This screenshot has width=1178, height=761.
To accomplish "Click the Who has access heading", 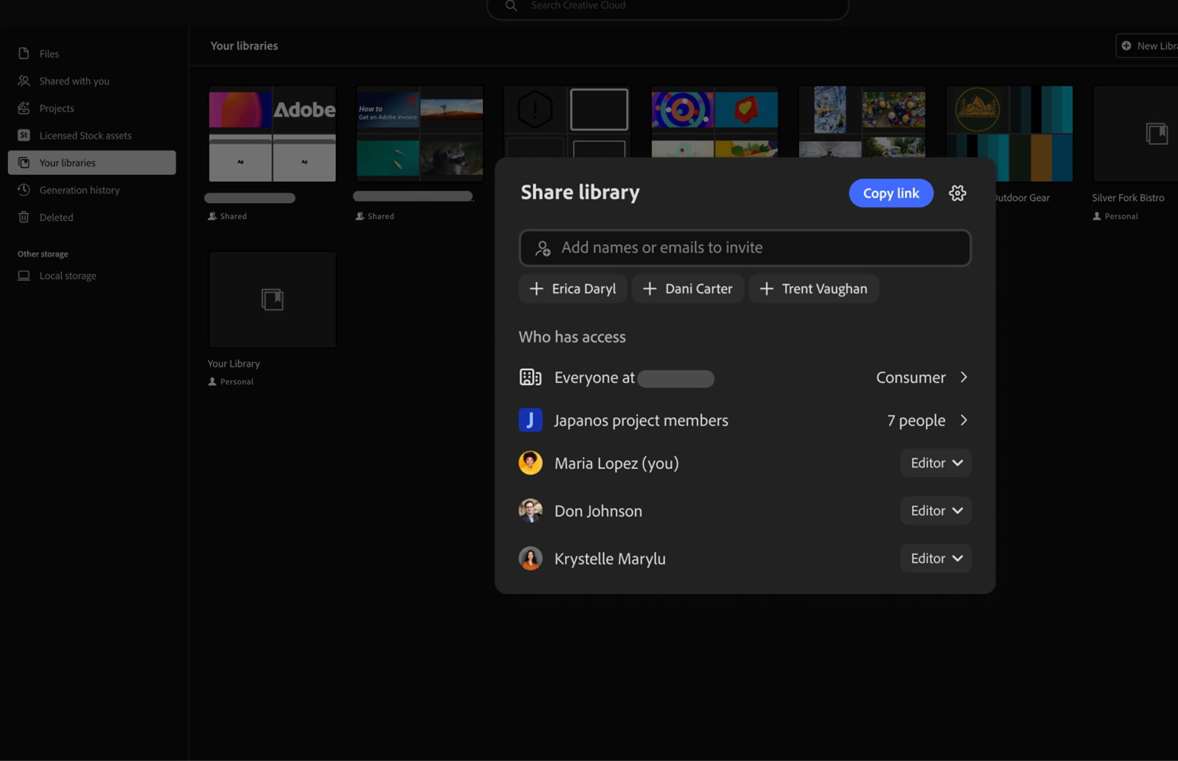I will tap(572, 336).
